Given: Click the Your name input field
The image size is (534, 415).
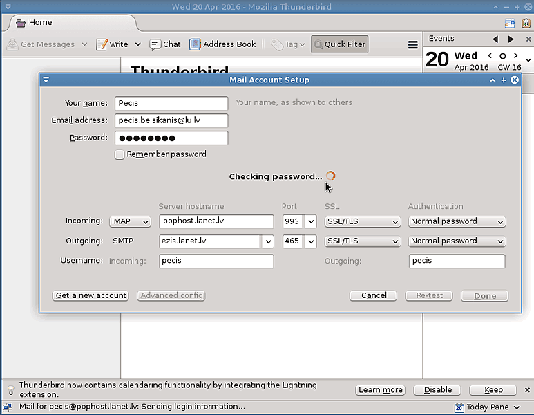Looking at the screenshot, I should [x=171, y=103].
